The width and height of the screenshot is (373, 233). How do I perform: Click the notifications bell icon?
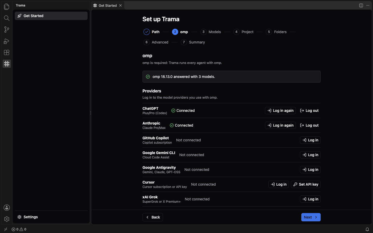[367, 229]
